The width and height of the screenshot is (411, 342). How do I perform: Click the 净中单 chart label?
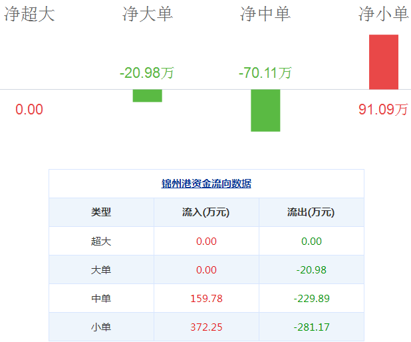(x=265, y=14)
